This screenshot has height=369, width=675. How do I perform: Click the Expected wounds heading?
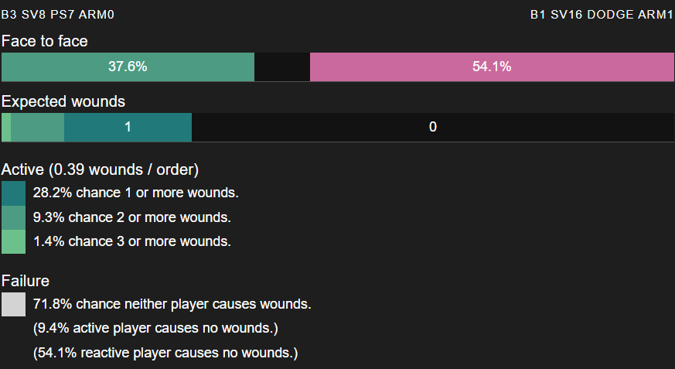point(63,101)
